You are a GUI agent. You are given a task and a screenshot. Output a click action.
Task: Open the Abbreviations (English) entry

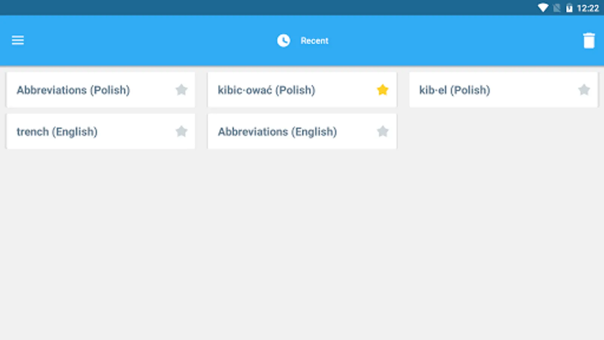(x=277, y=131)
